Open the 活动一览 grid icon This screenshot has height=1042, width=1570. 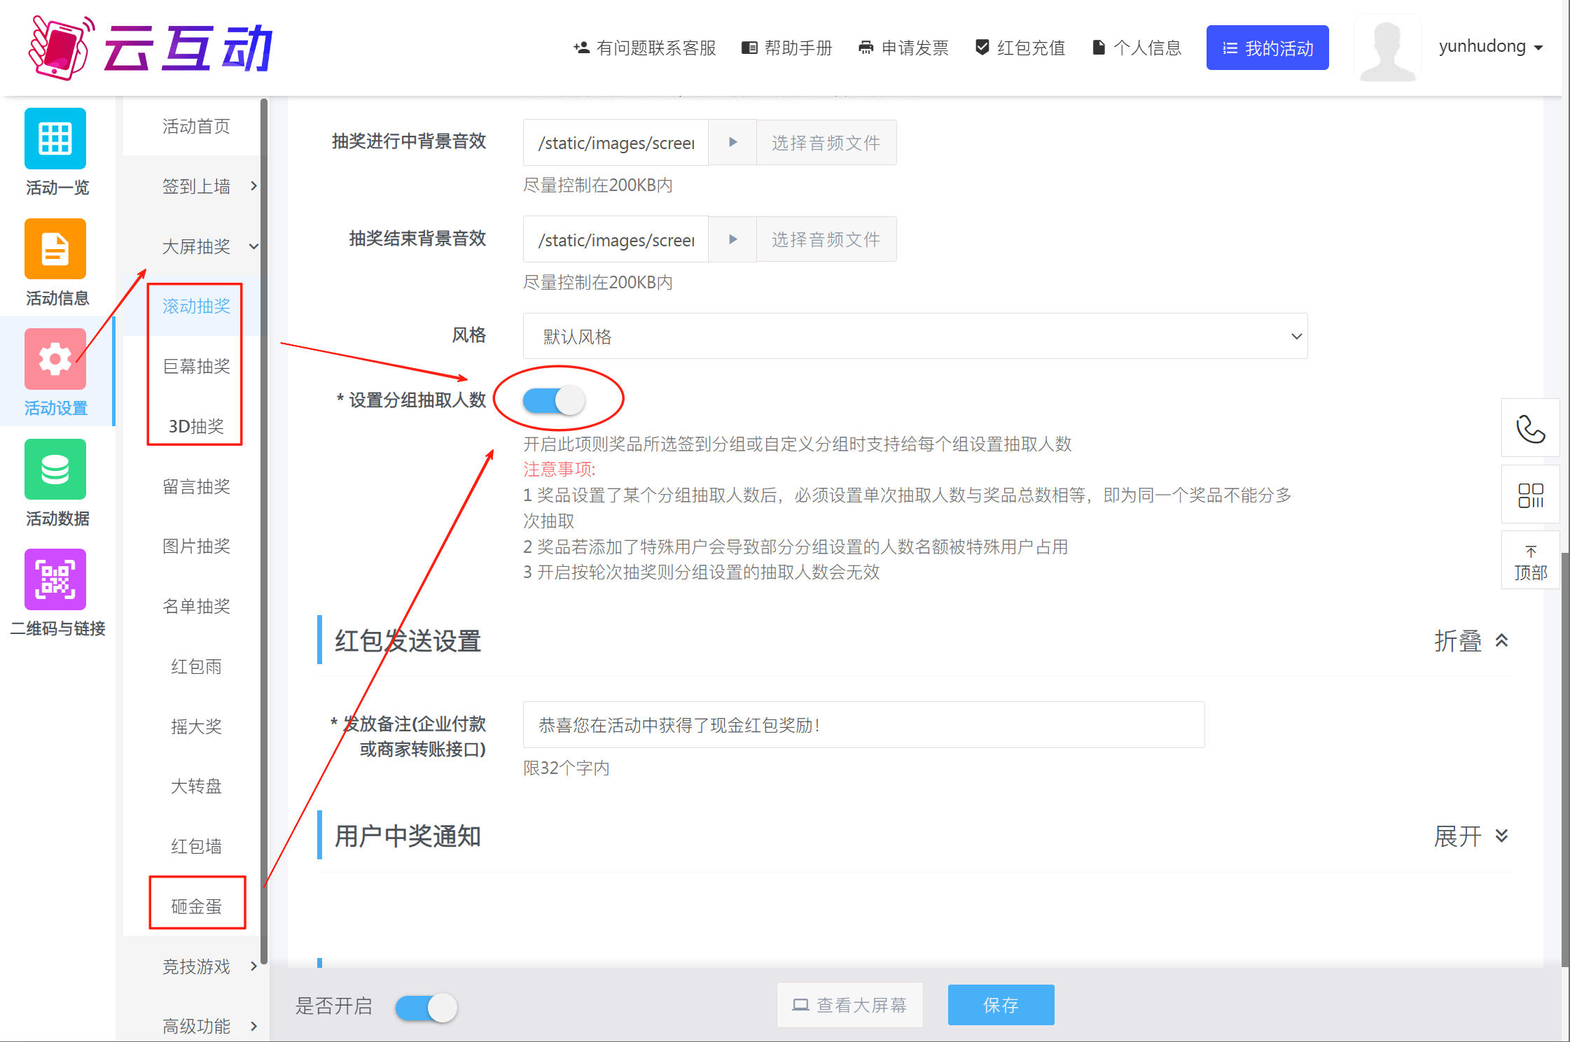55,138
